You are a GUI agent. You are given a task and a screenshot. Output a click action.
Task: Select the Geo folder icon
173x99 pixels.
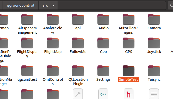click(103, 43)
